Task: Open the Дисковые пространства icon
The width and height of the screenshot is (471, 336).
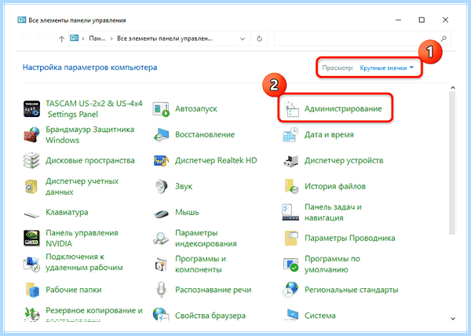Action: click(31, 160)
